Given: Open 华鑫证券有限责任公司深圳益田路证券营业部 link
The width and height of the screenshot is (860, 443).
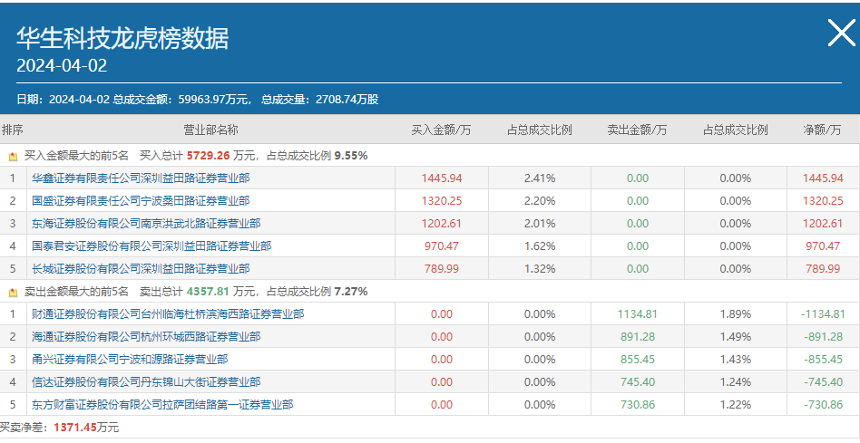Looking at the screenshot, I should (x=141, y=178).
